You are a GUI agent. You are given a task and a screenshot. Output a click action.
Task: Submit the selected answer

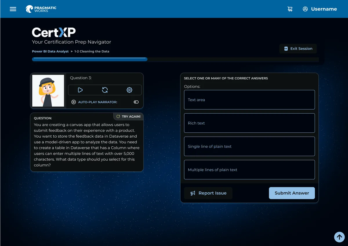coord(292,193)
